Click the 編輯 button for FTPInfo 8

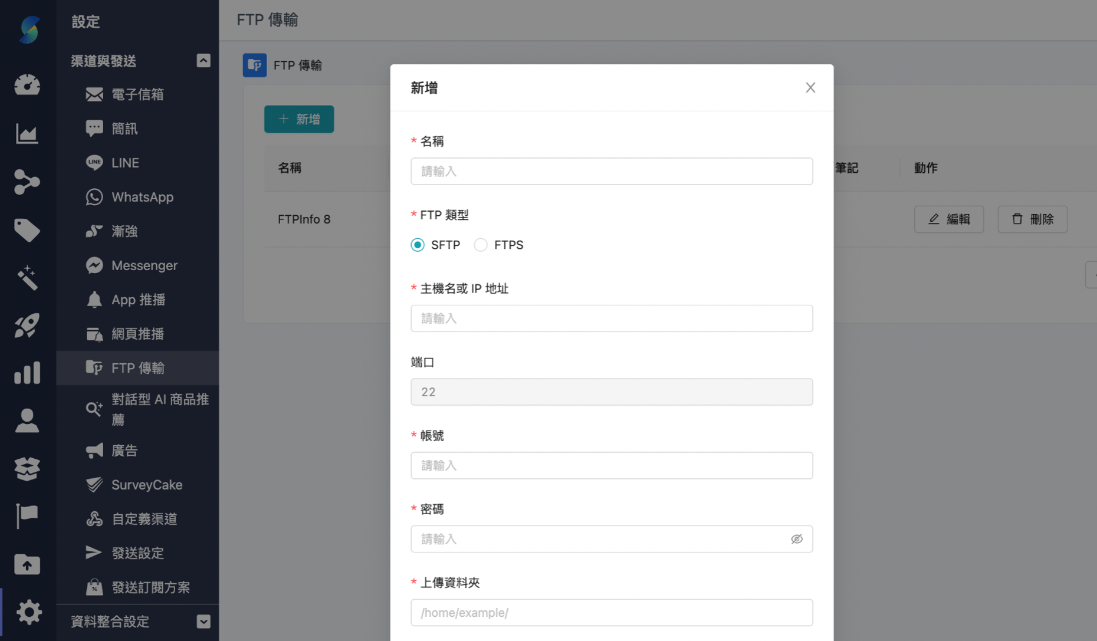click(x=948, y=219)
